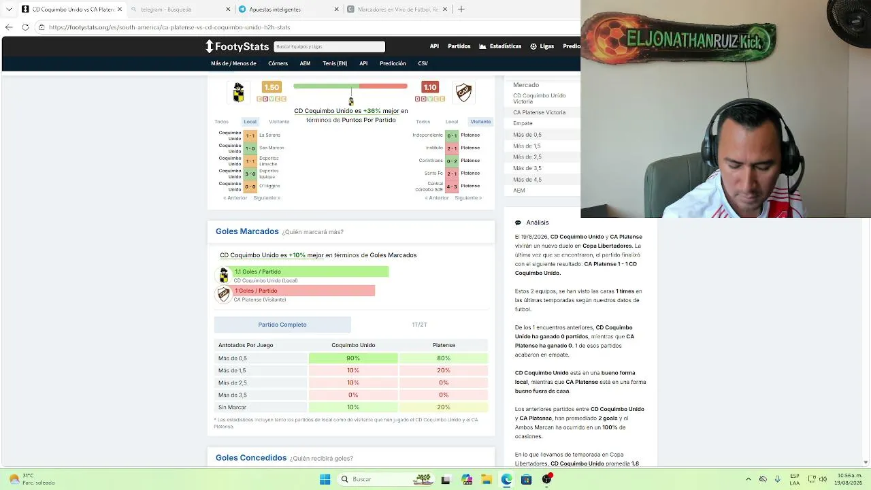Go back to the previous page
The width and height of the screenshot is (871, 490).
click(9, 27)
